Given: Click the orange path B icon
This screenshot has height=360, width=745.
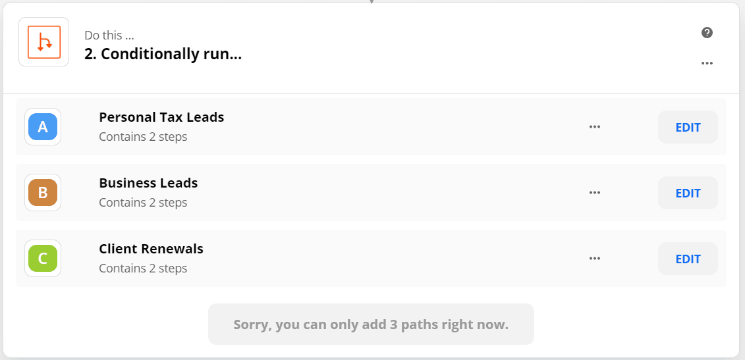Looking at the screenshot, I should click(x=43, y=192).
